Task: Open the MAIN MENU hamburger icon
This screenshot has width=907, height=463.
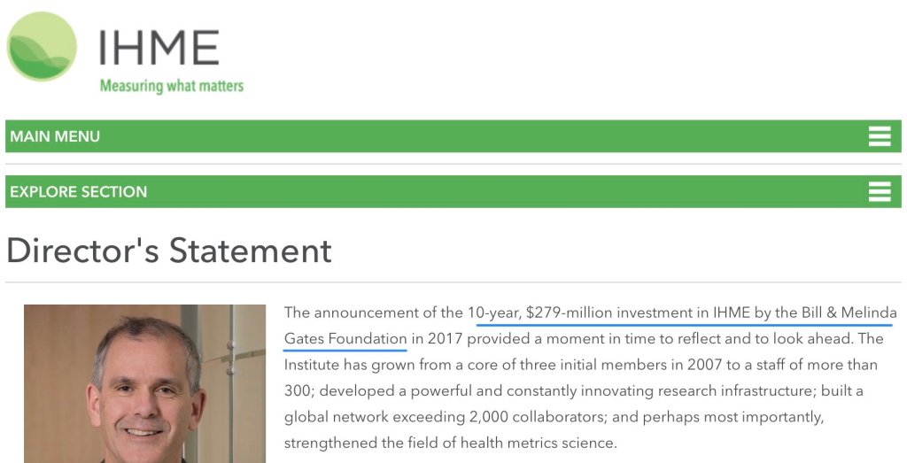Action: [879, 136]
